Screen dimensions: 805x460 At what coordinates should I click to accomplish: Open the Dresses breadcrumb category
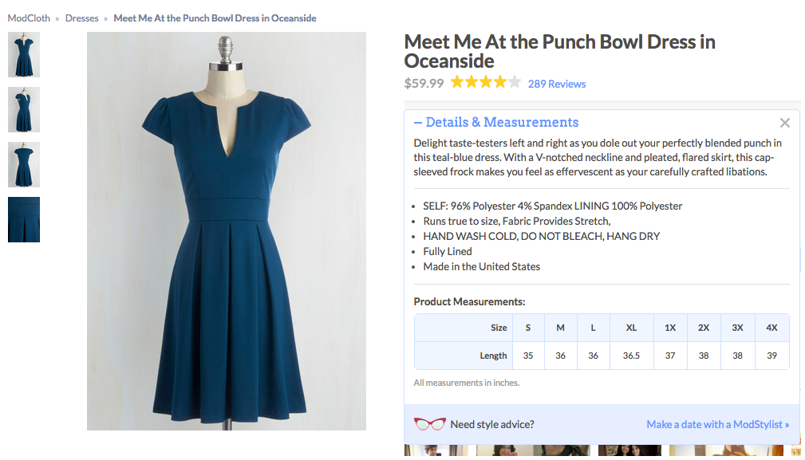tap(81, 18)
